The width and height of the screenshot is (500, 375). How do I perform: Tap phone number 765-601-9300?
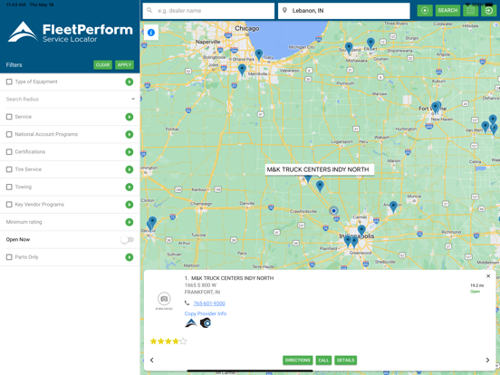tap(209, 303)
